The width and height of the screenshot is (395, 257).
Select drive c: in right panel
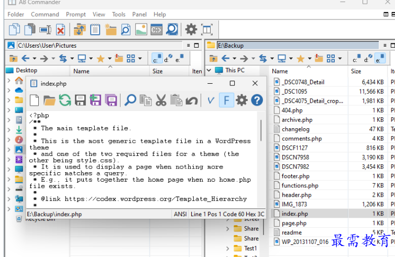(357, 59)
